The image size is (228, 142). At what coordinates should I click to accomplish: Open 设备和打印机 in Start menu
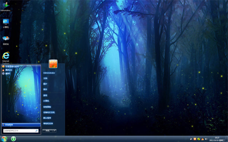[x=49, y=112]
